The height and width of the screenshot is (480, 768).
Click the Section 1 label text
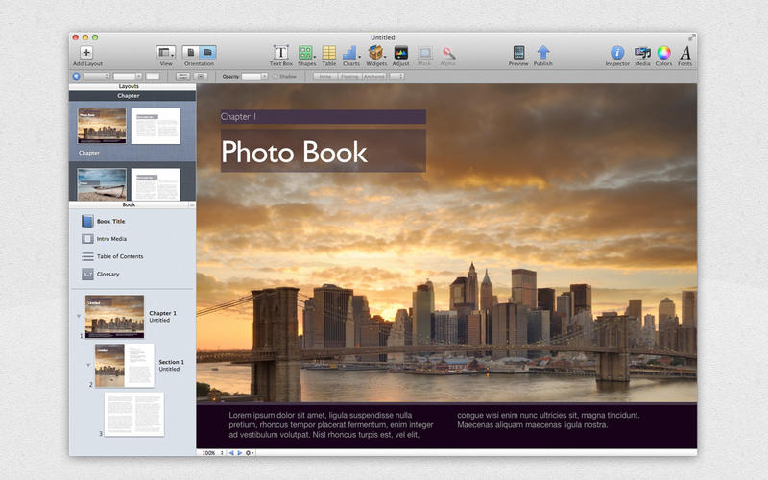point(172,362)
